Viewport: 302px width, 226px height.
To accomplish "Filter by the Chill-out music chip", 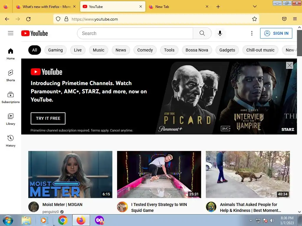I will click(x=260, y=50).
